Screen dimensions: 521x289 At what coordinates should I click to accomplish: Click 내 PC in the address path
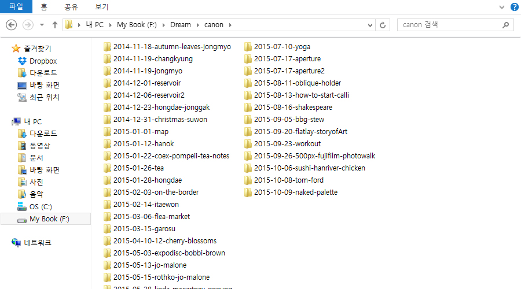[x=96, y=25]
